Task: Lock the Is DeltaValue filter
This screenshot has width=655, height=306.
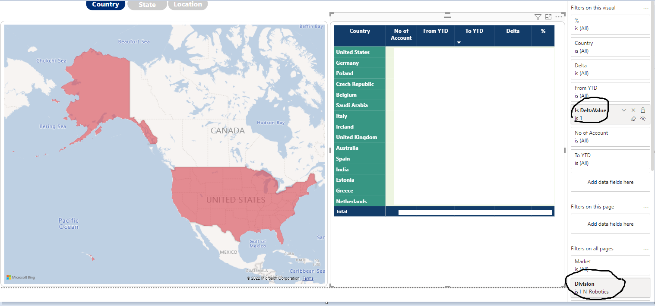Action: click(x=642, y=110)
